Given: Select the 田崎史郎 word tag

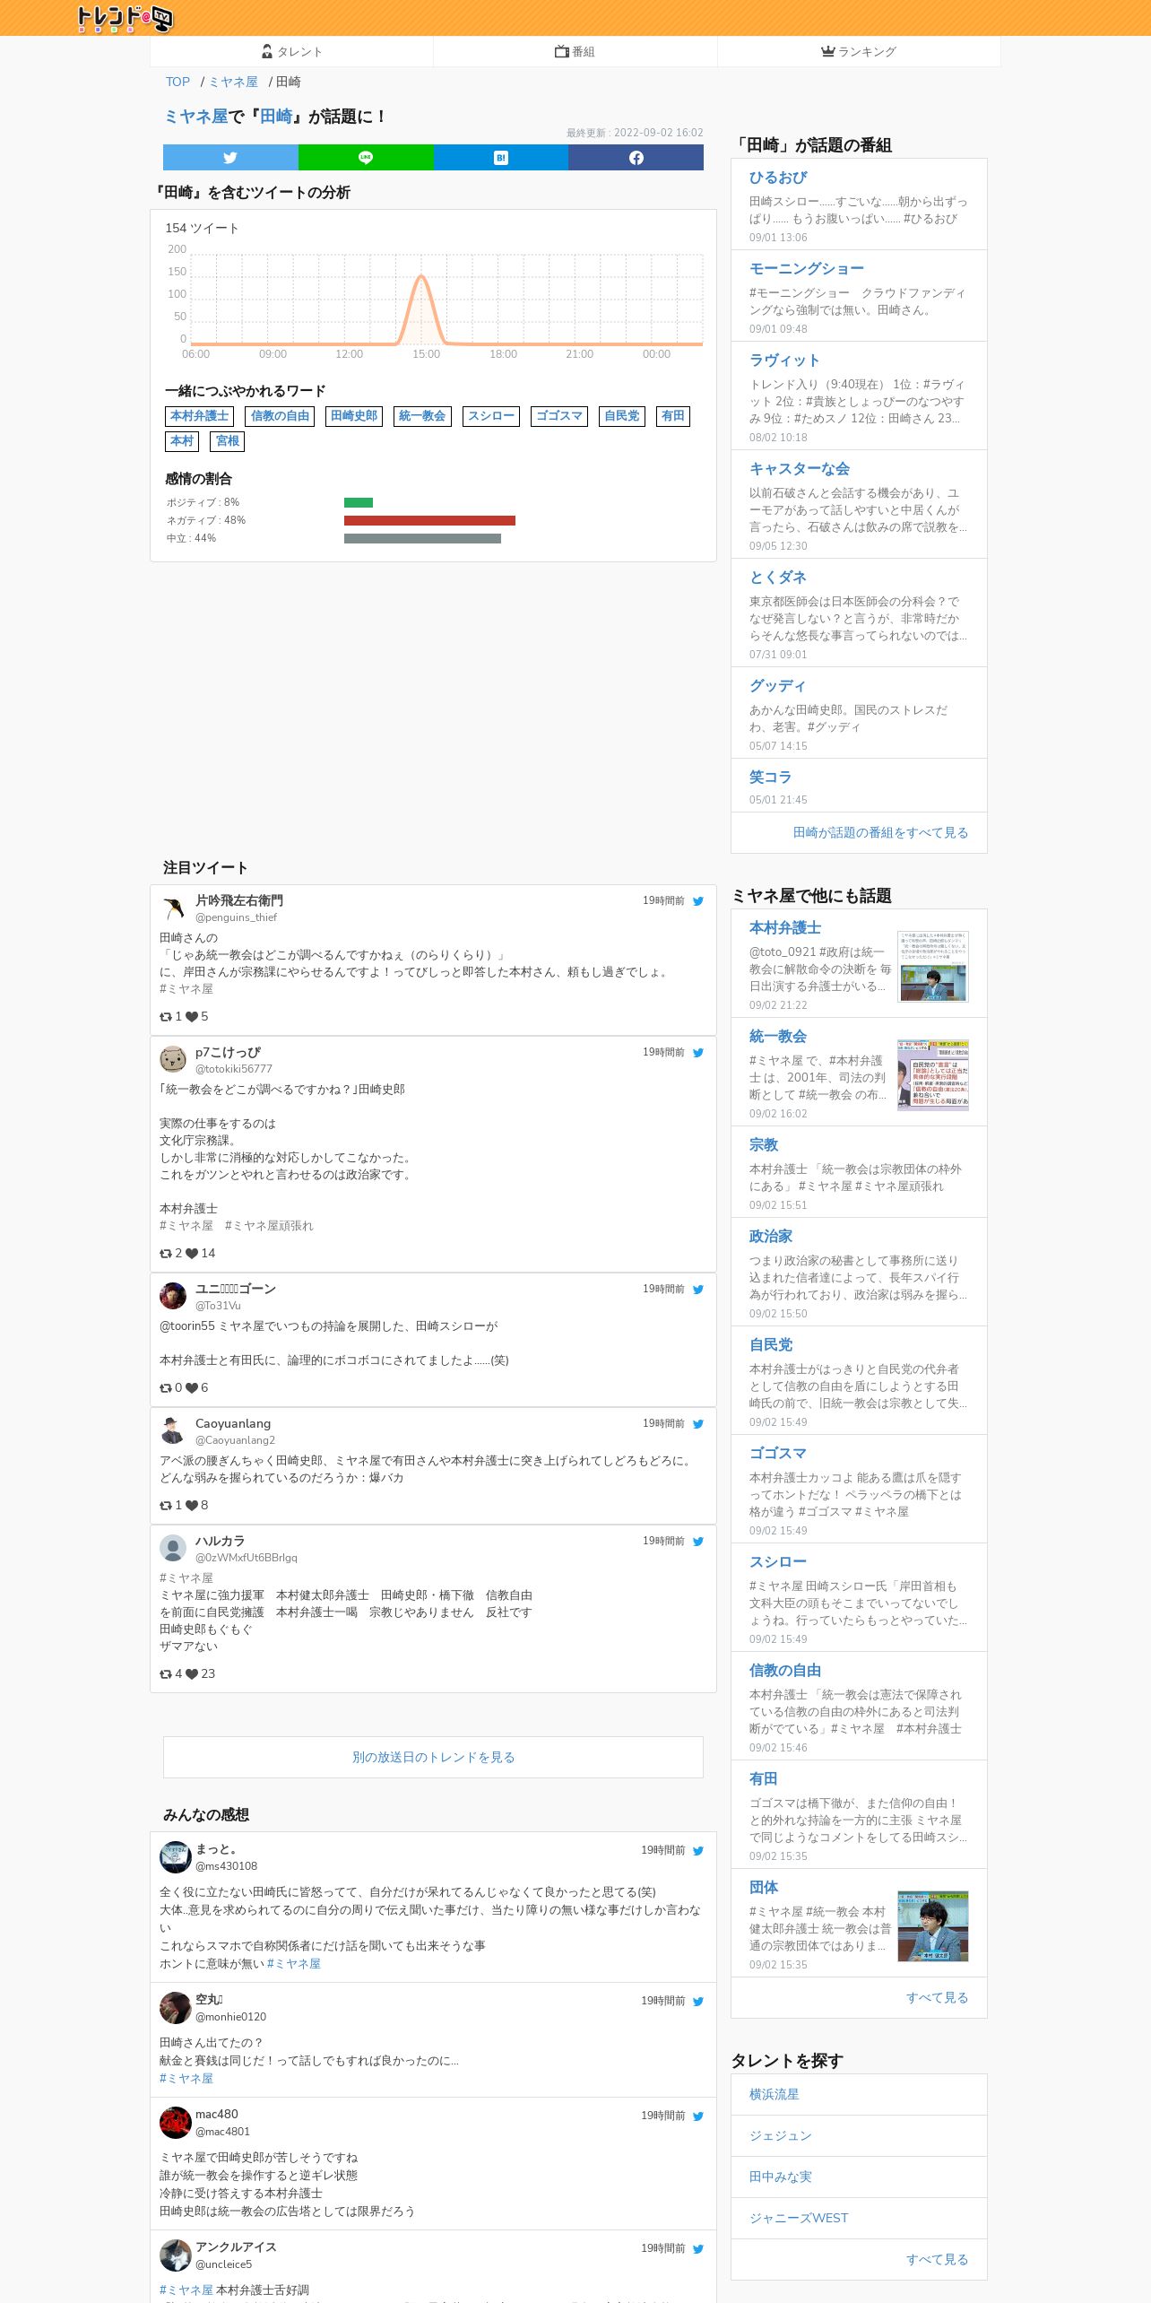Looking at the screenshot, I should click(x=354, y=416).
